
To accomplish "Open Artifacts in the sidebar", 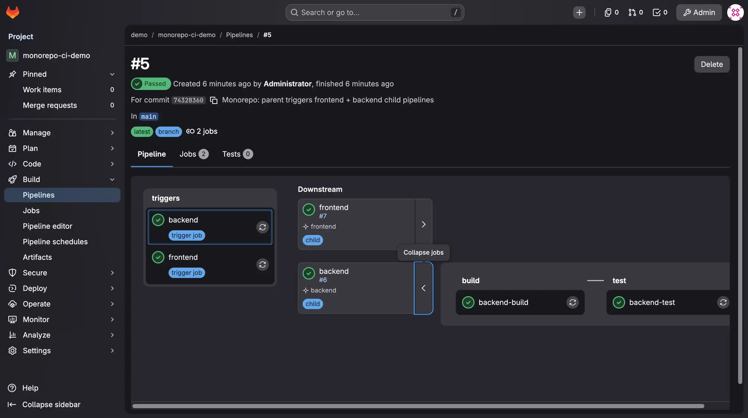I will click(62, 257).
